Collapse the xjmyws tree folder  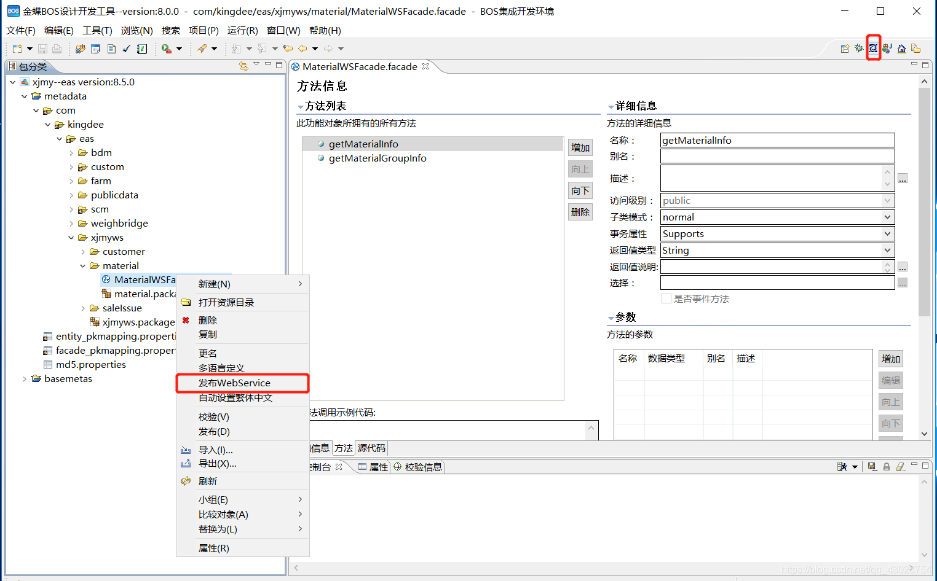71,238
